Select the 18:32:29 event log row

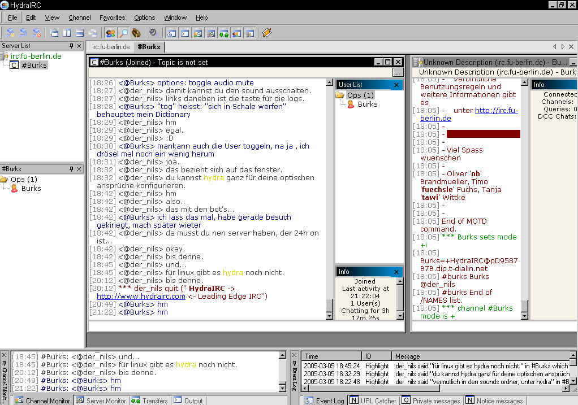pos(436,374)
